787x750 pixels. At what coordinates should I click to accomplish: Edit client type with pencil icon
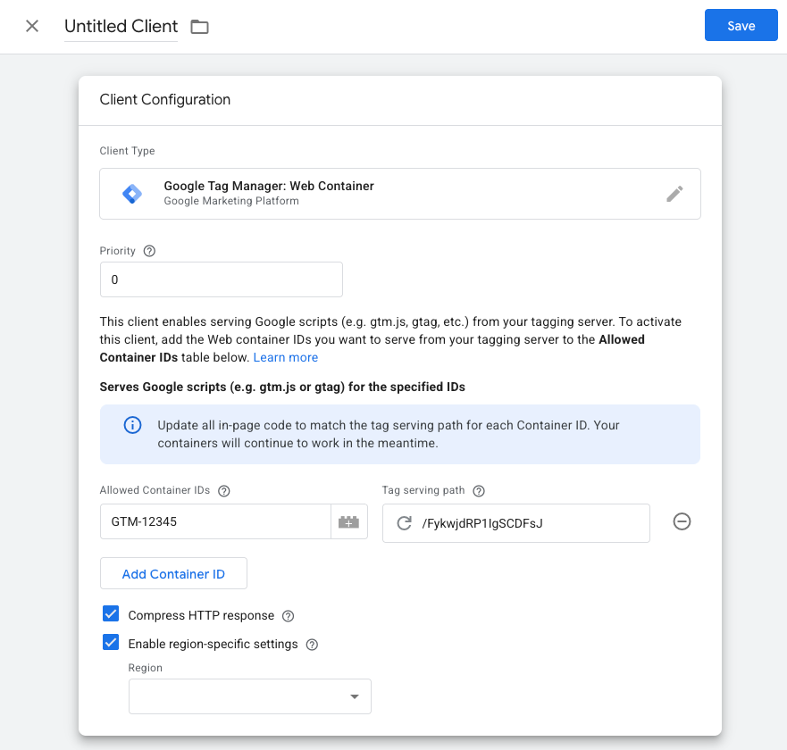click(674, 194)
